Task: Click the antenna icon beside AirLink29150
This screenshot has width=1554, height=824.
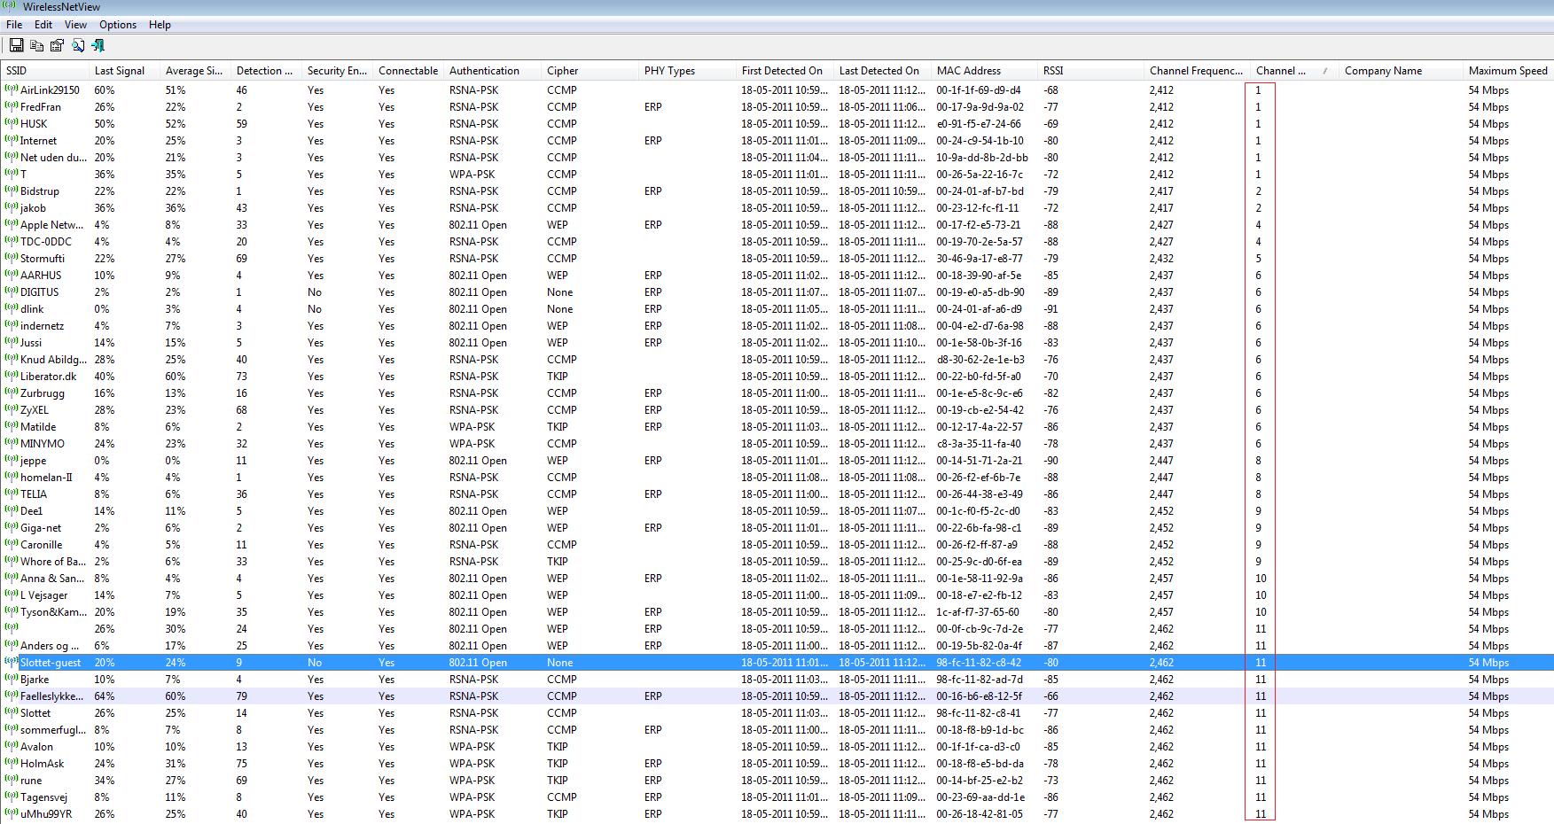Action: [x=12, y=89]
